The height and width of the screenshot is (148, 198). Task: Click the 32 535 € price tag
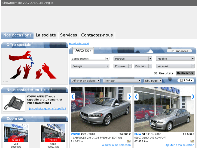(x=16, y=140)
